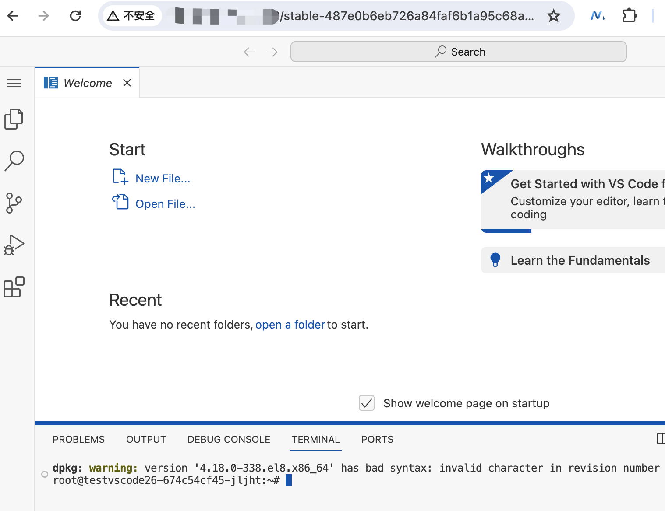Open the PORTS panel tab
This screenshot has width=665, height=511.
point(377,439)
